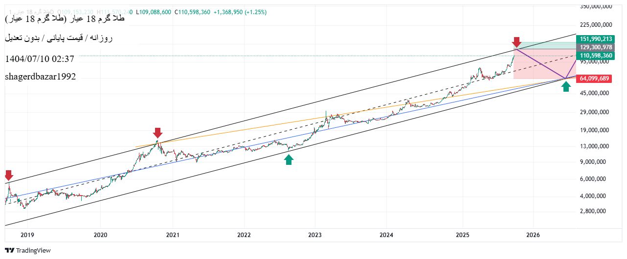Select the green up arrow under 2026 projection
627x259 pixels.
pyautogui.click(x=566, y=86)
